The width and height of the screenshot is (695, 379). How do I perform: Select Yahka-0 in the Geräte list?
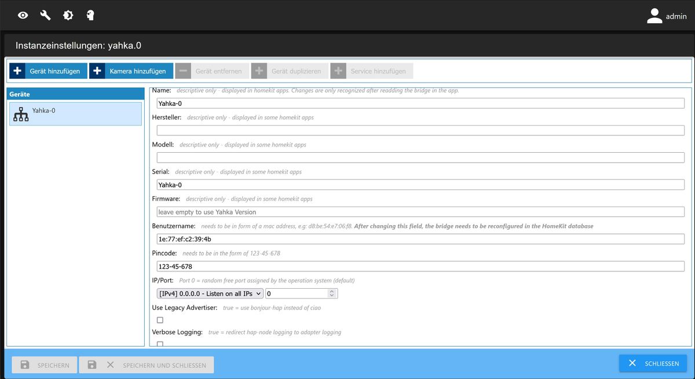point(75,114)
